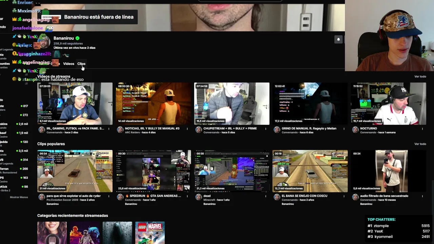The image size is (434, 244).
Task: Open options menu for 'para que sirve explotar' clip
Action: [109, 196]
